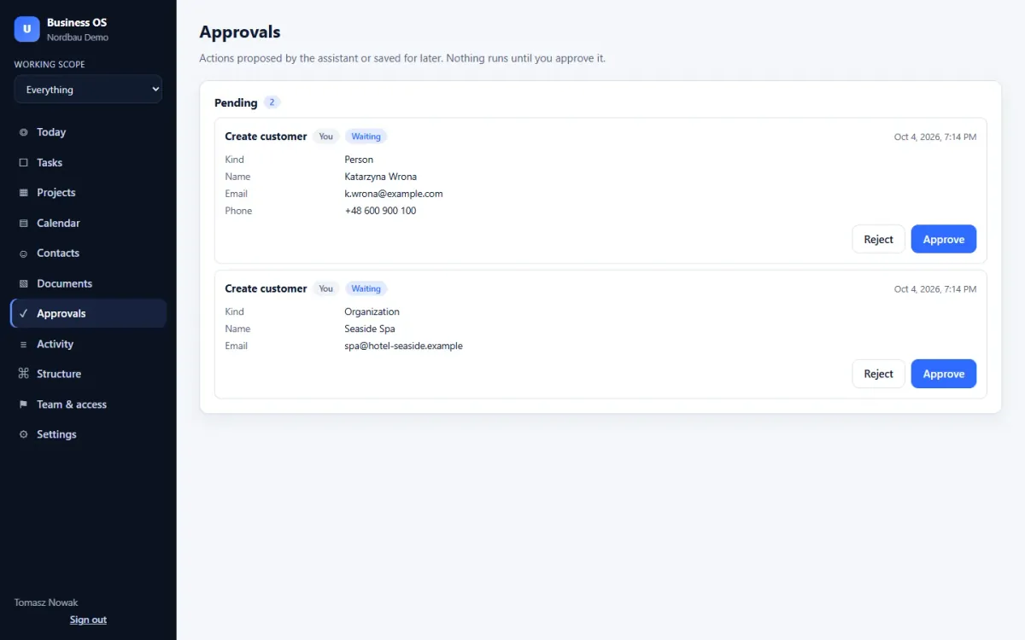Click the Sign out link
Image resolution: width=1025 pixels, height=640 pixels.
click(88, 620)
